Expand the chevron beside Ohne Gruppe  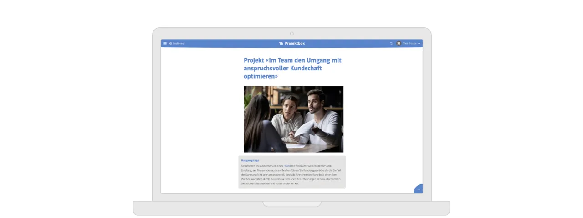click(x=419, y=44)
